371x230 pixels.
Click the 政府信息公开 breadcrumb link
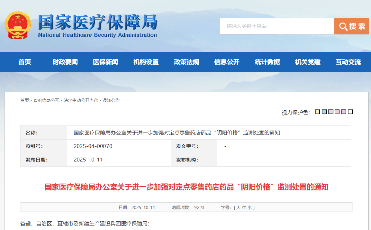pos(46,101)
